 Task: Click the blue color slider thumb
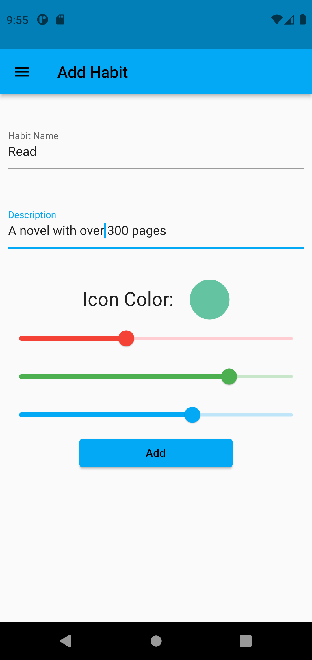(192, 415)
